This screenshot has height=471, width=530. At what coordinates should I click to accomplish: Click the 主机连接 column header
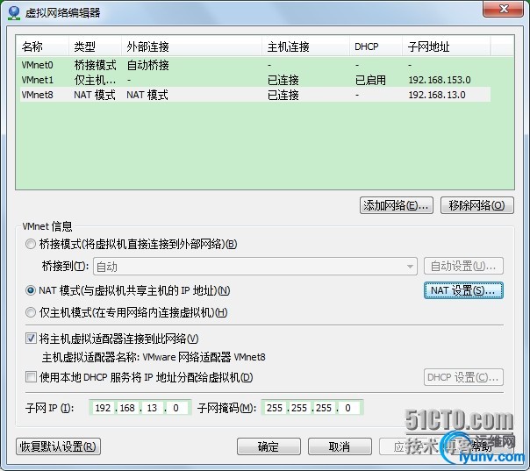coord(305,46)
